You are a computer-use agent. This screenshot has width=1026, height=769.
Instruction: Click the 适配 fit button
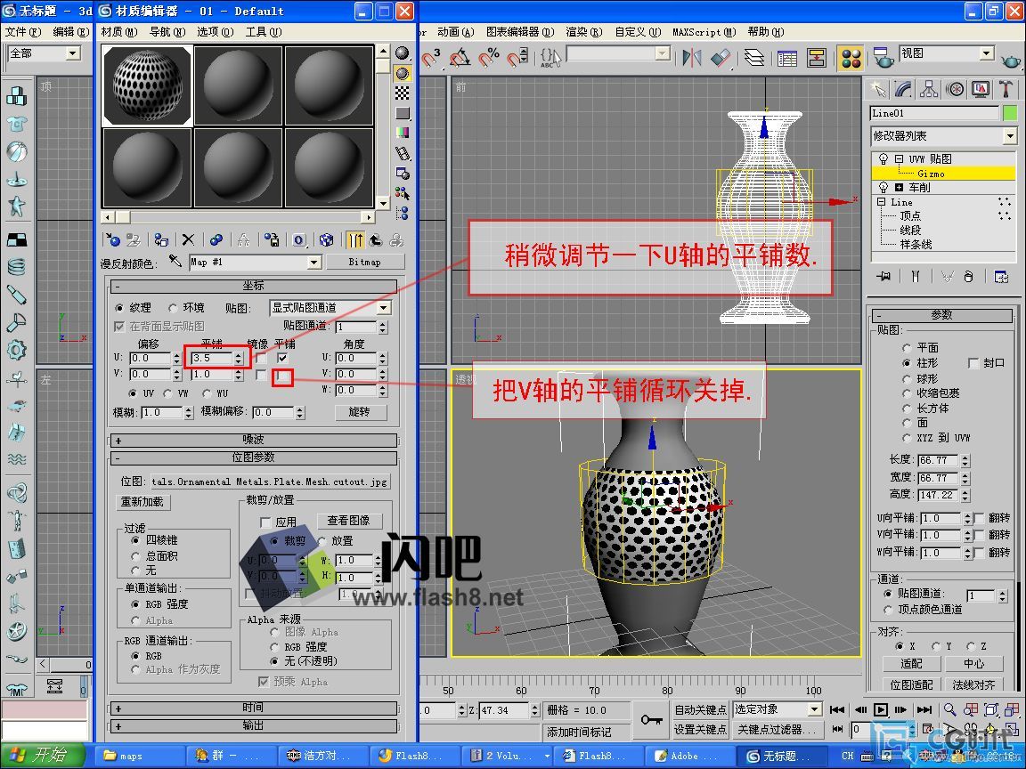coord(911,664)
